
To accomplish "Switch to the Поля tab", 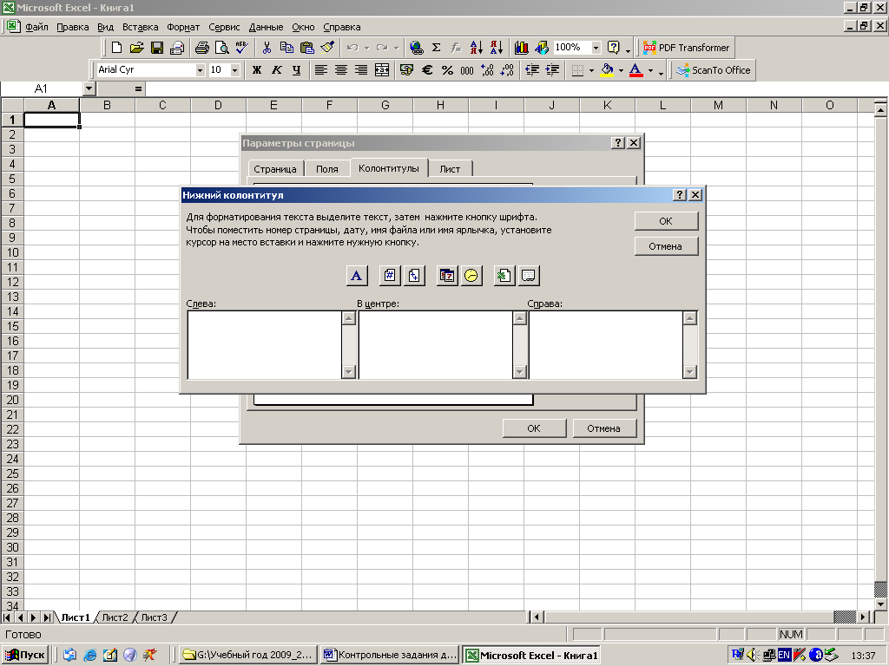I will [x=327, y=169].
